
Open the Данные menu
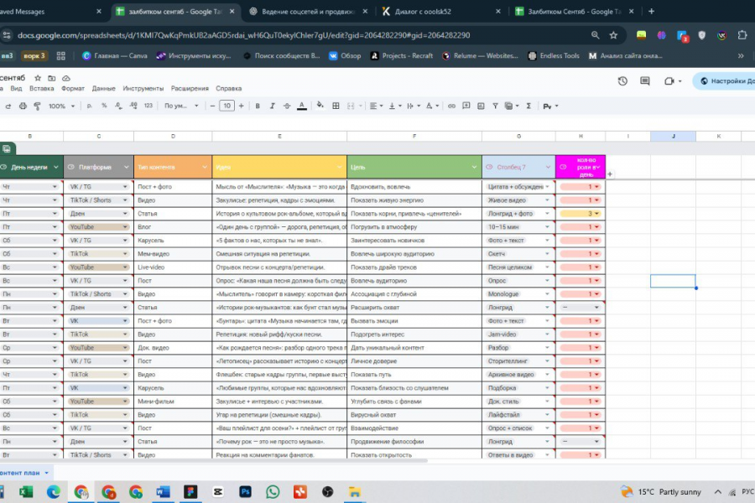pos(103,89)
